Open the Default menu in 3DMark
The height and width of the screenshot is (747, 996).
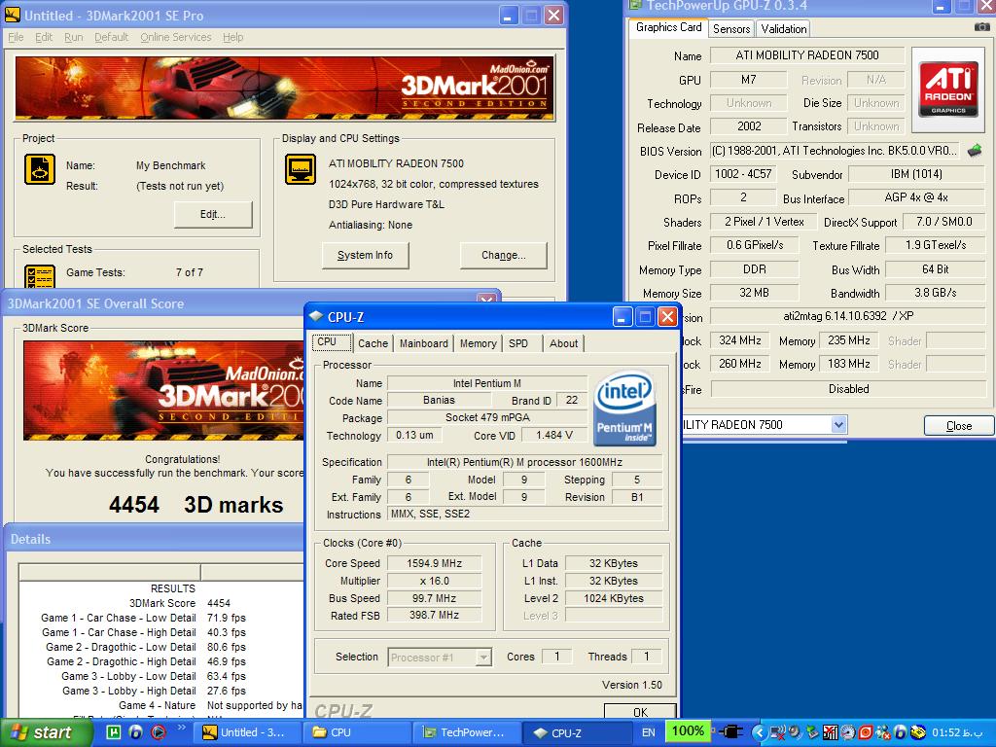click(111, 37)
